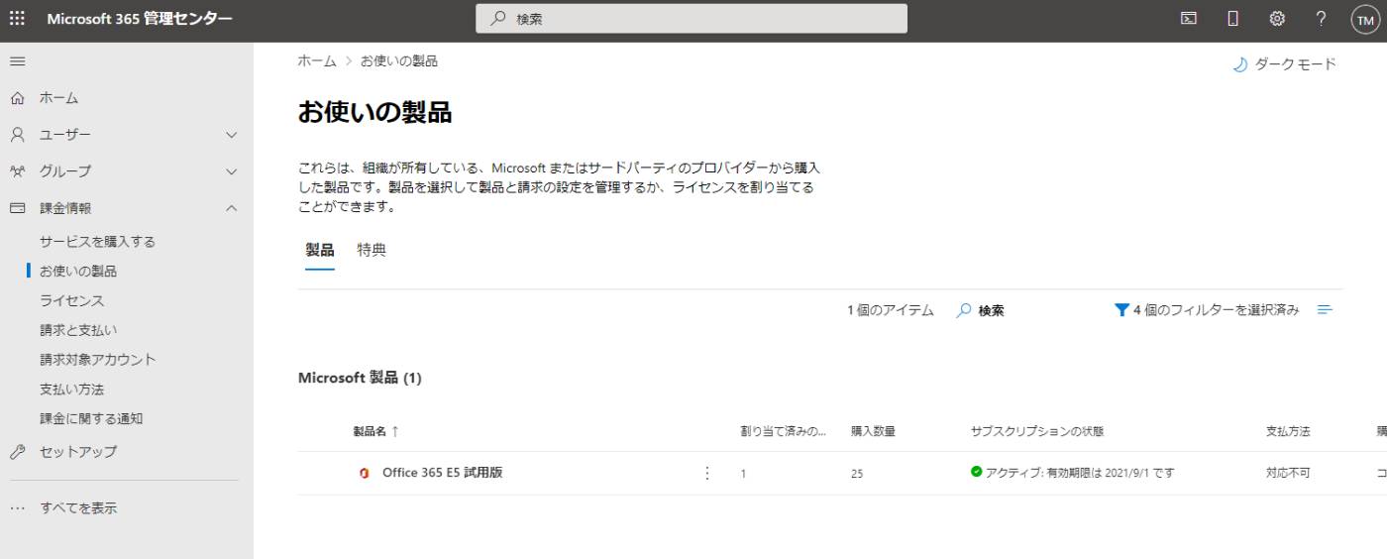Click the mobile app icon in header
This screenshot has width=1387, height=559.
click(1233, 18)
